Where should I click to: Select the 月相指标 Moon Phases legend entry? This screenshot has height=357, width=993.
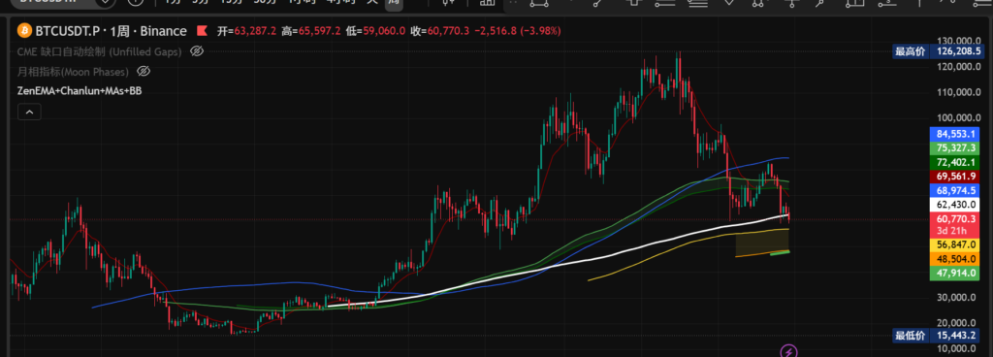73,72
